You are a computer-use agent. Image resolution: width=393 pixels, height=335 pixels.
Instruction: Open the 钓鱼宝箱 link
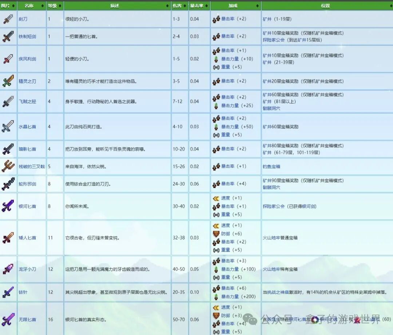(x=271, y=166)
